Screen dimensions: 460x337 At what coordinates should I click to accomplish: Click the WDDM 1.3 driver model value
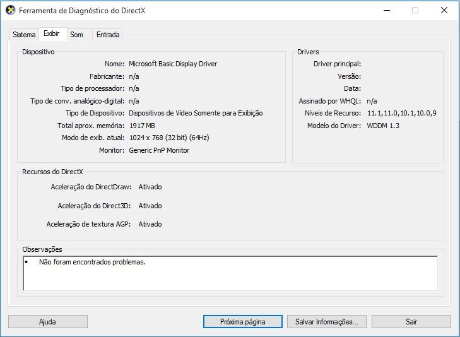pyautogui.click(x=383, y=126)
